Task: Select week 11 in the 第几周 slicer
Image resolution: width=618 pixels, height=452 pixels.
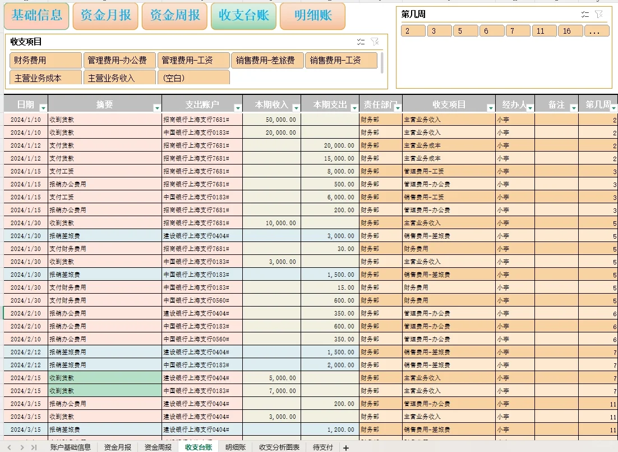Action: (x=545, y=31)
